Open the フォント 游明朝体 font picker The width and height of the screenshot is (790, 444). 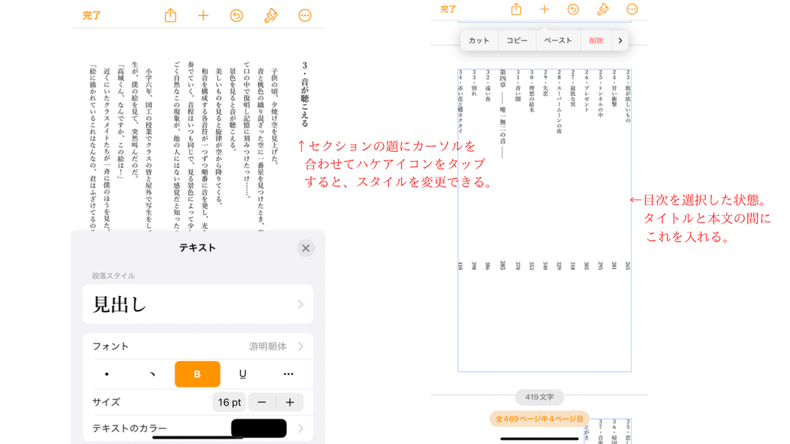[197, 346]
